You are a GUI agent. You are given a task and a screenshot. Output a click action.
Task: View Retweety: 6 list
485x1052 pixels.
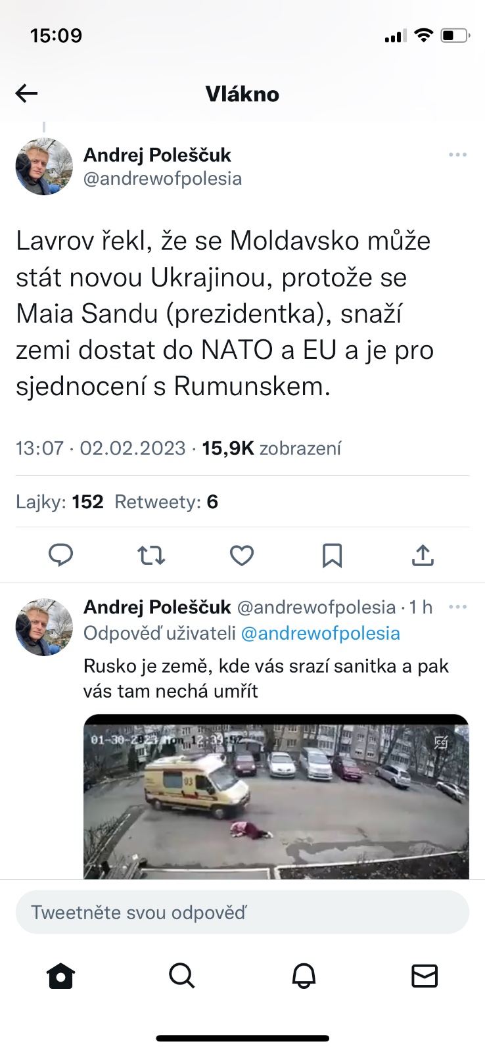coord(166,502)
